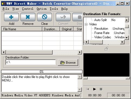Open the Option menu
131x99 pixels.
[41, 9]
